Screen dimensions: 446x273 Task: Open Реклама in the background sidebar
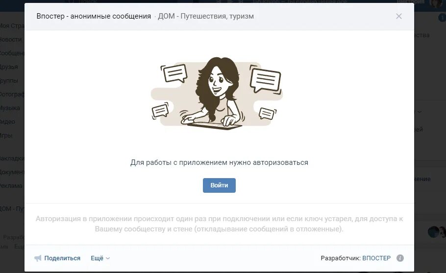pos(11,186)
